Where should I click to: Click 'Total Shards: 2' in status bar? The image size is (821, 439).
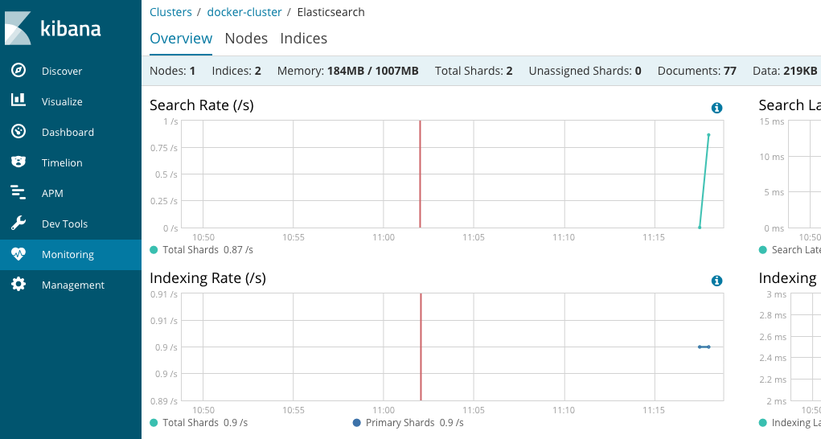pyautogui.click(x=474, y=71)
